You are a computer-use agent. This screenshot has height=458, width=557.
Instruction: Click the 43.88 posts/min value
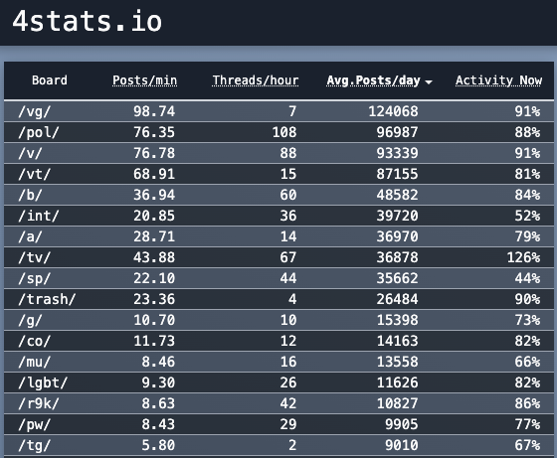pos(154,257)
